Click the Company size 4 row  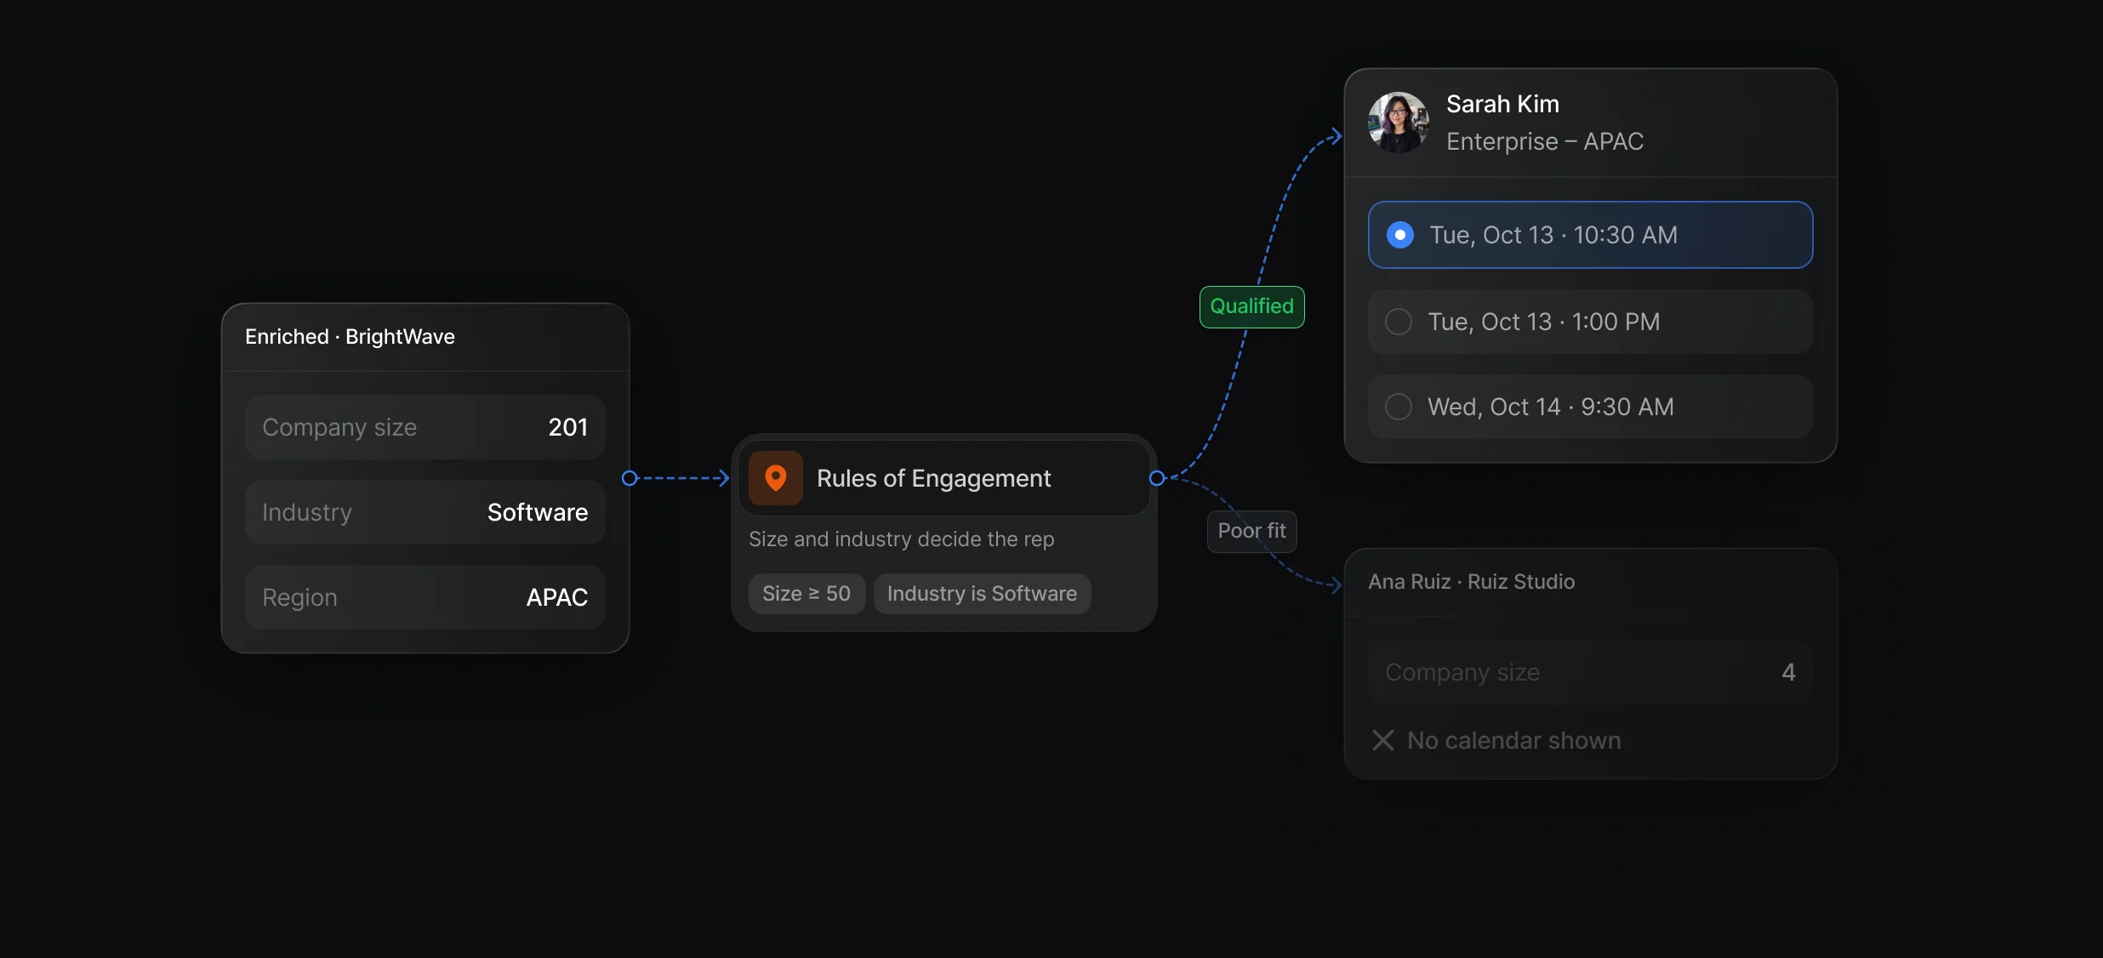[1590, 672]
